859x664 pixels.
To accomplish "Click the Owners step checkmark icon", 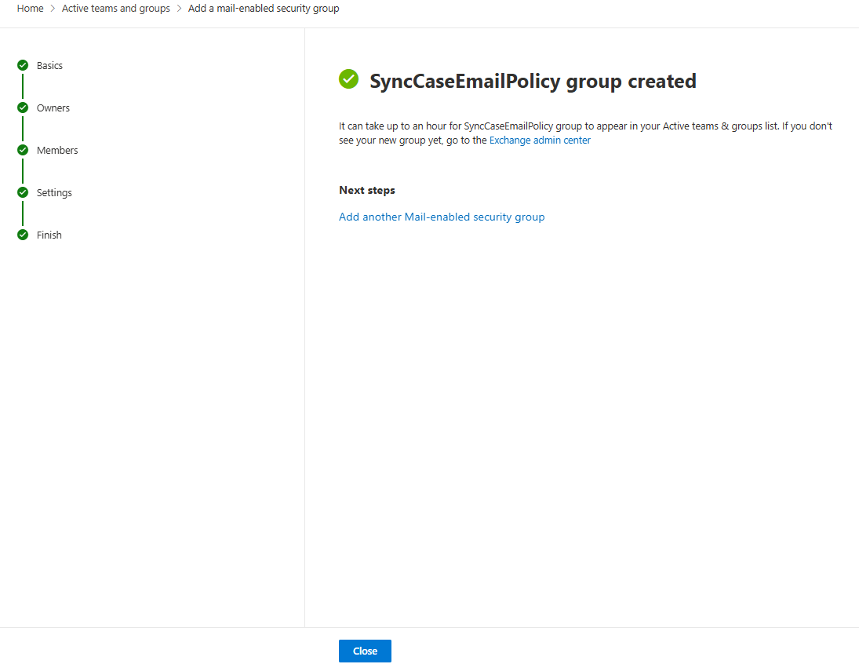I will pos(23,108).
